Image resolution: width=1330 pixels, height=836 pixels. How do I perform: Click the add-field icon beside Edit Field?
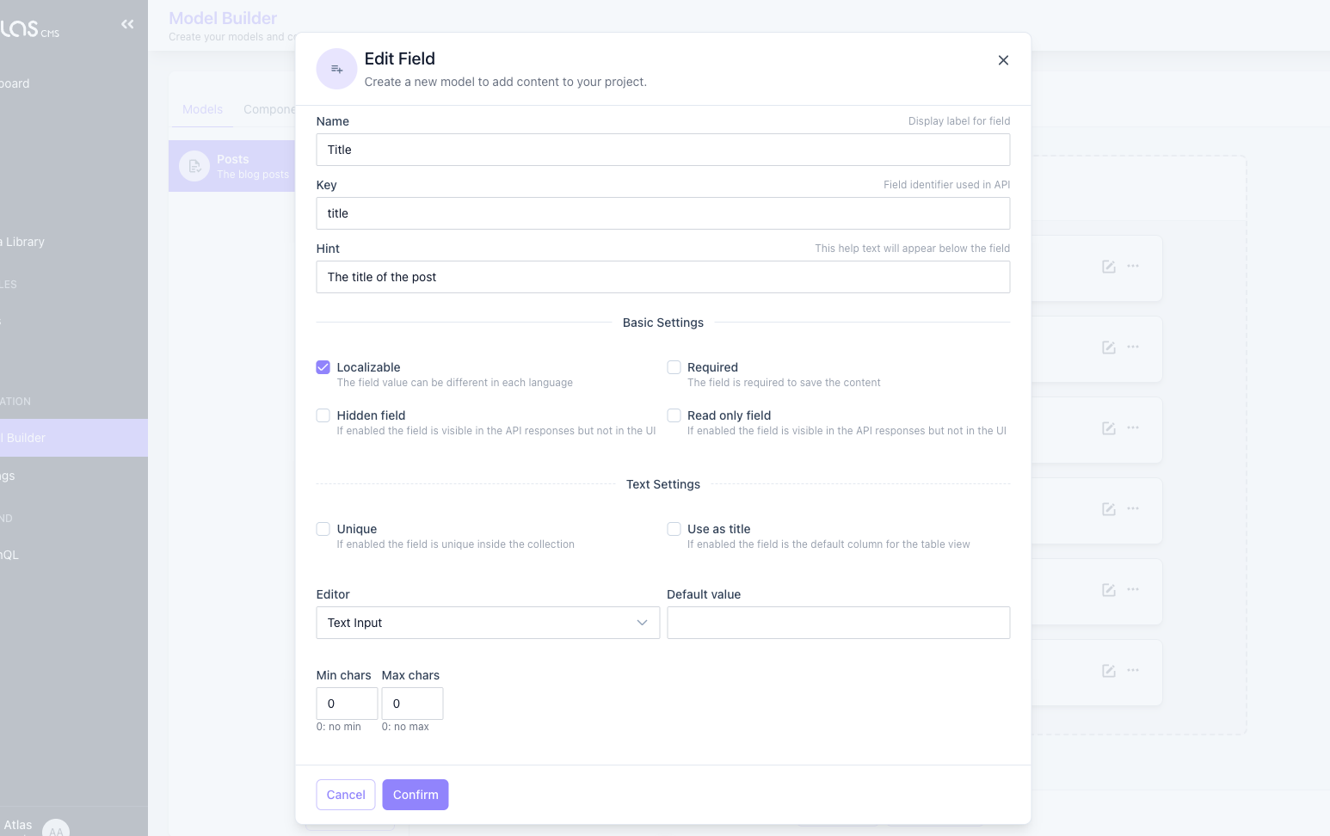click(x=336, y=69)
